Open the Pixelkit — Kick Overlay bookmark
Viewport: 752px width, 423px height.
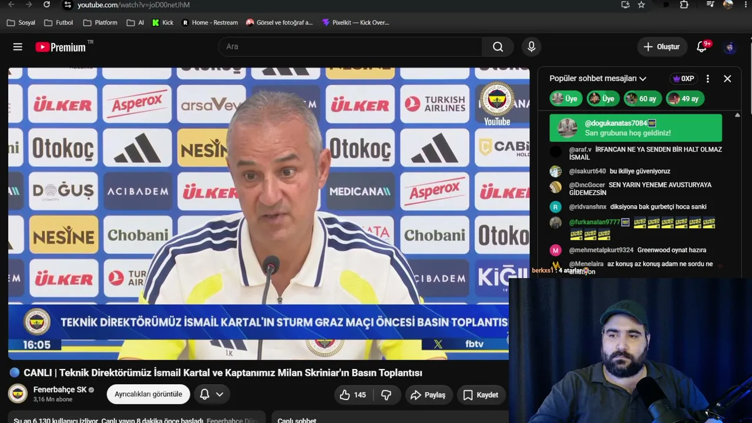click(355, 23)
